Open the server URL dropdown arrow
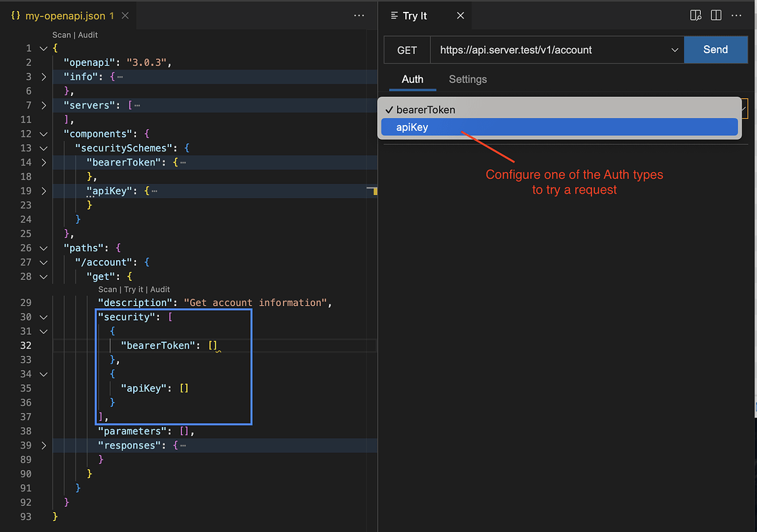This screenshot has width=757, height=532. 674,50
